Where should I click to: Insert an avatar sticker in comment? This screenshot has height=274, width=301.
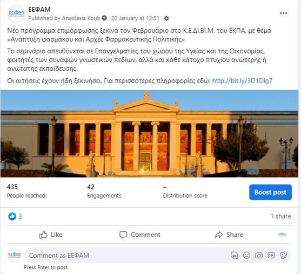[234, 255]
